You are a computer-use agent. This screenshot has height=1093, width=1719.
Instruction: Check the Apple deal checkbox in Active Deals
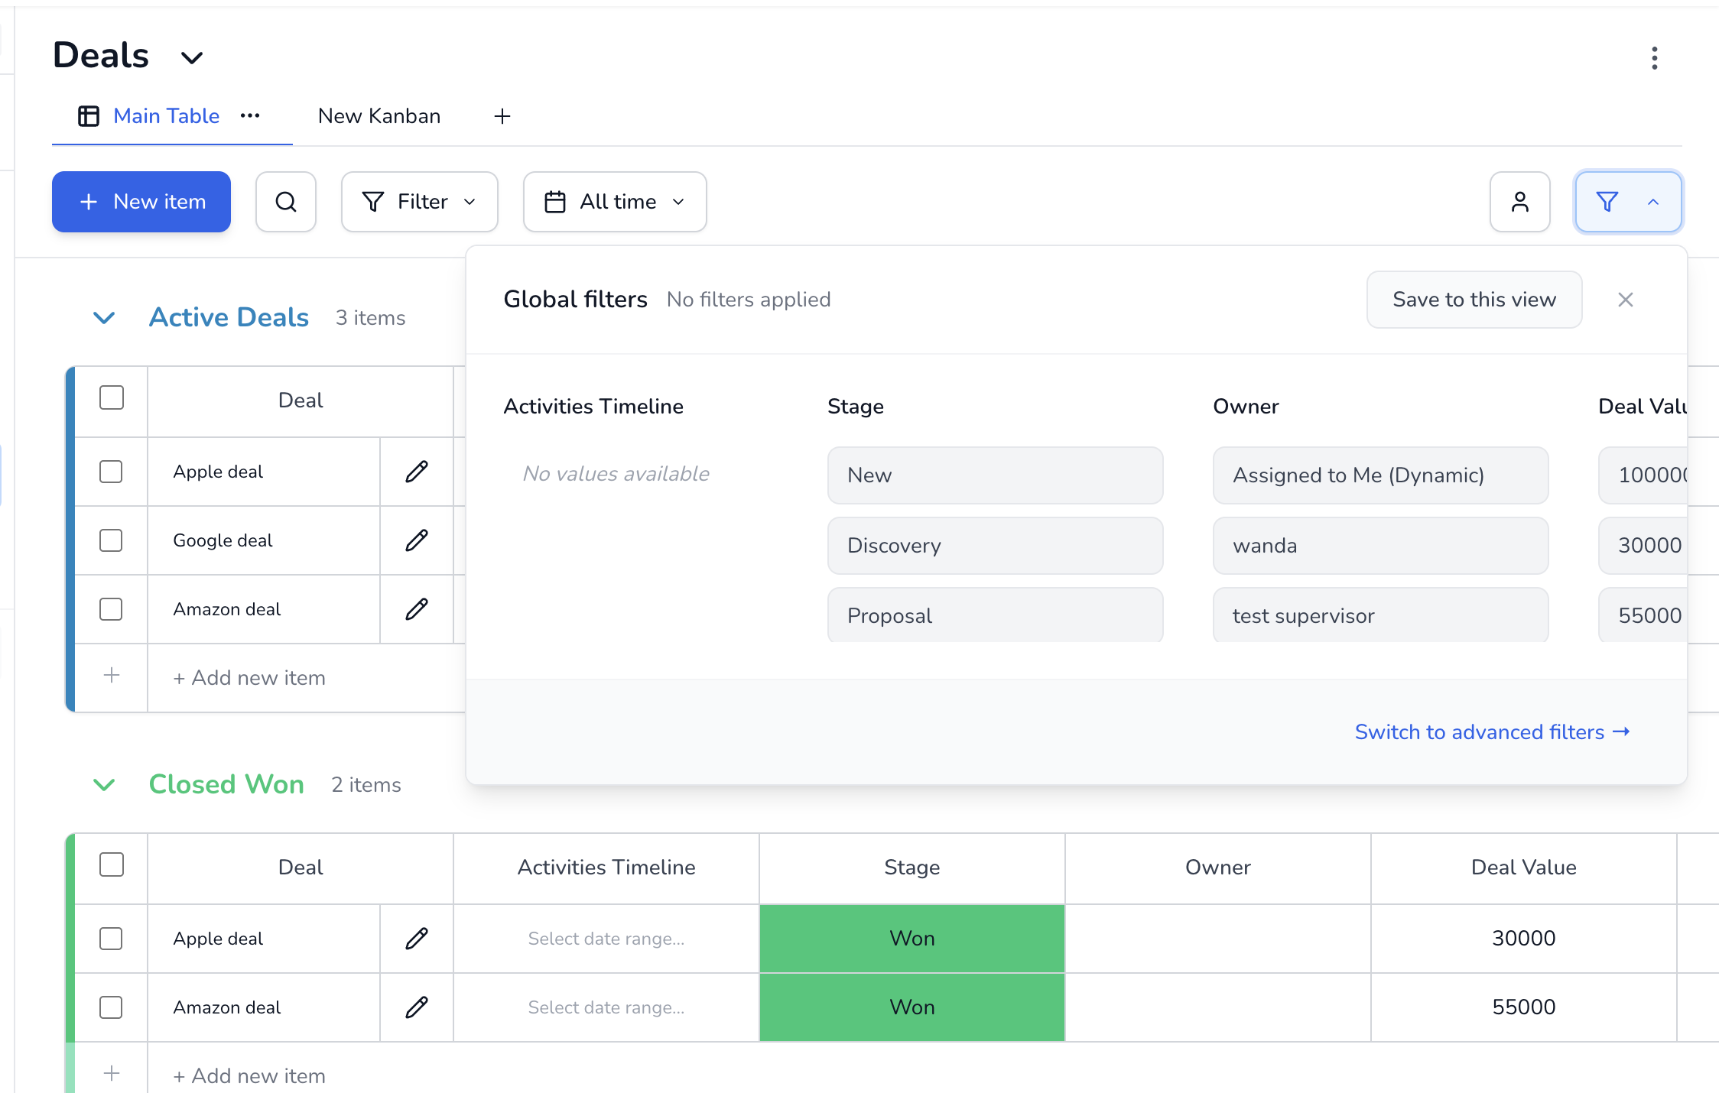point(112,472)
